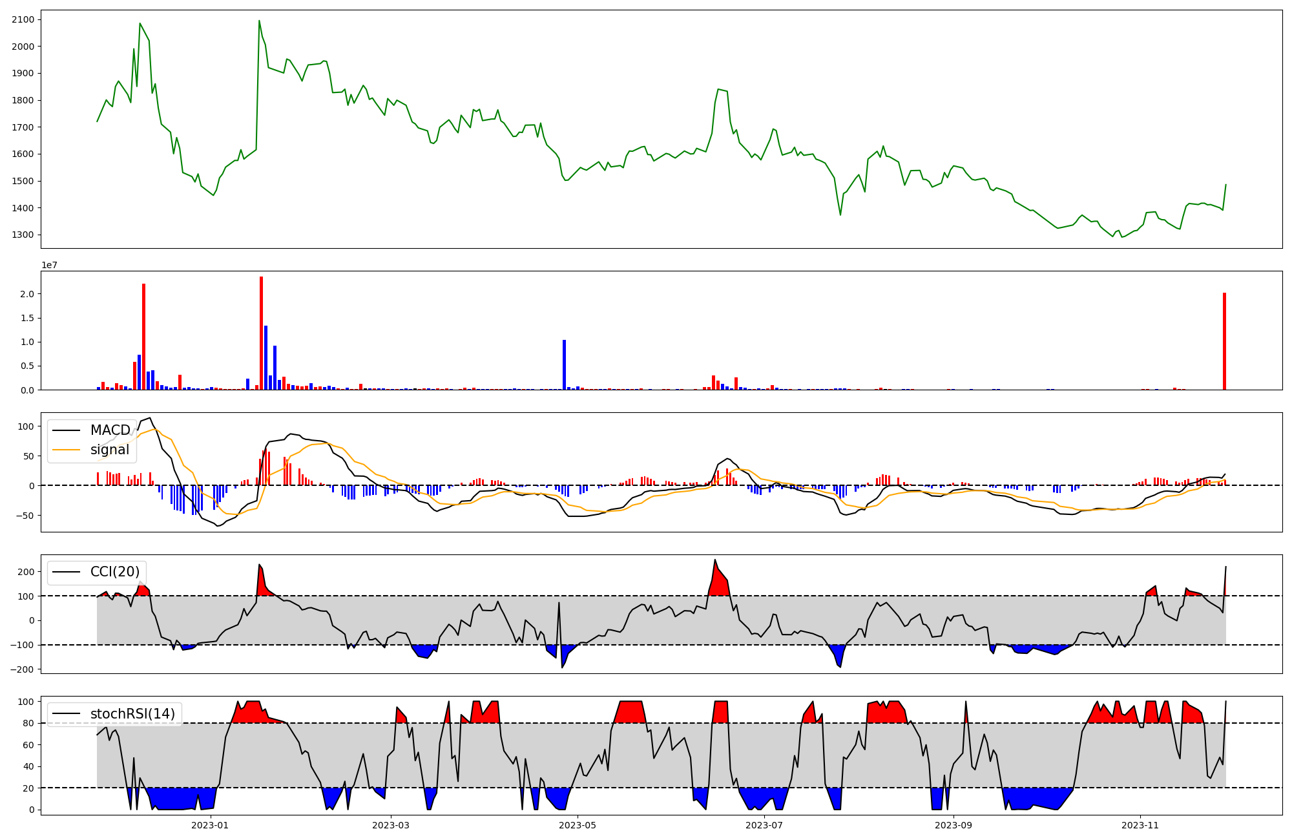Click the MACD legend label
This screenshot has width=1292, height=840.
click(x=110, y=430)
